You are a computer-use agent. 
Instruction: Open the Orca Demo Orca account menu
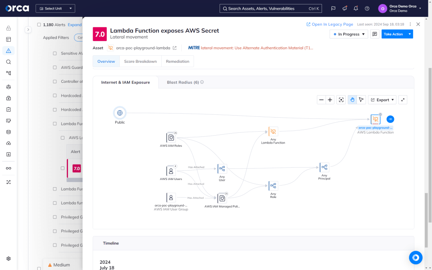click(x=400, y=8)
